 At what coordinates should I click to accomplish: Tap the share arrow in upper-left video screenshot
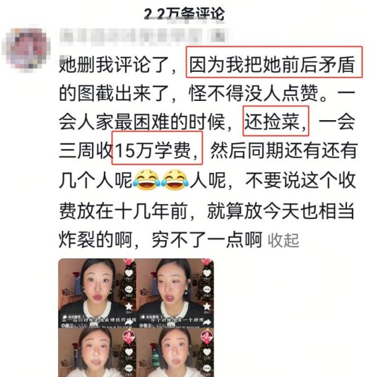point(129,323)
